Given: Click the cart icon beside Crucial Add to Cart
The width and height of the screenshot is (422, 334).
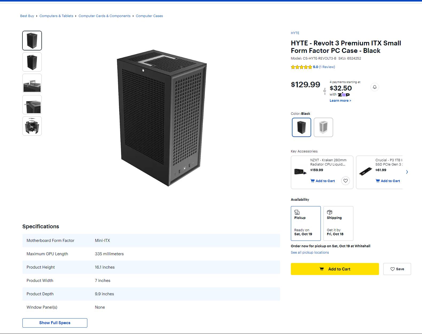Looking at the screenshot, I should tap(378, 181).
